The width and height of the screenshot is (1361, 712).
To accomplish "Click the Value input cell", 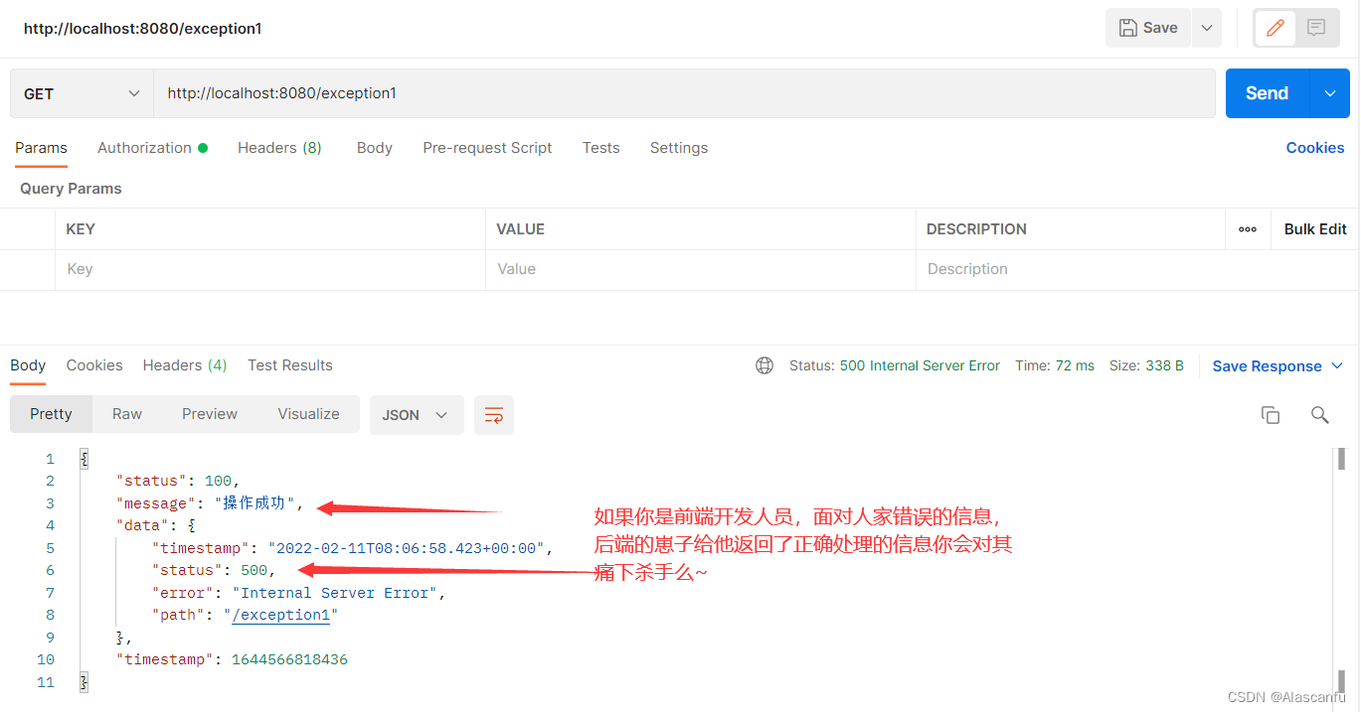I will point(700,269).
